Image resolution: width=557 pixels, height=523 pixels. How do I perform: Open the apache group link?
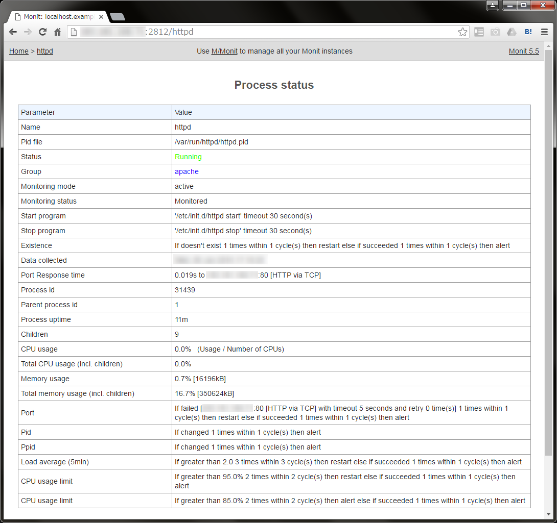187,171
